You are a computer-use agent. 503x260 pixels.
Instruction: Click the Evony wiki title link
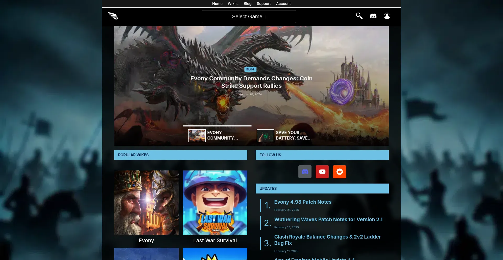click(x=146, y=240)
